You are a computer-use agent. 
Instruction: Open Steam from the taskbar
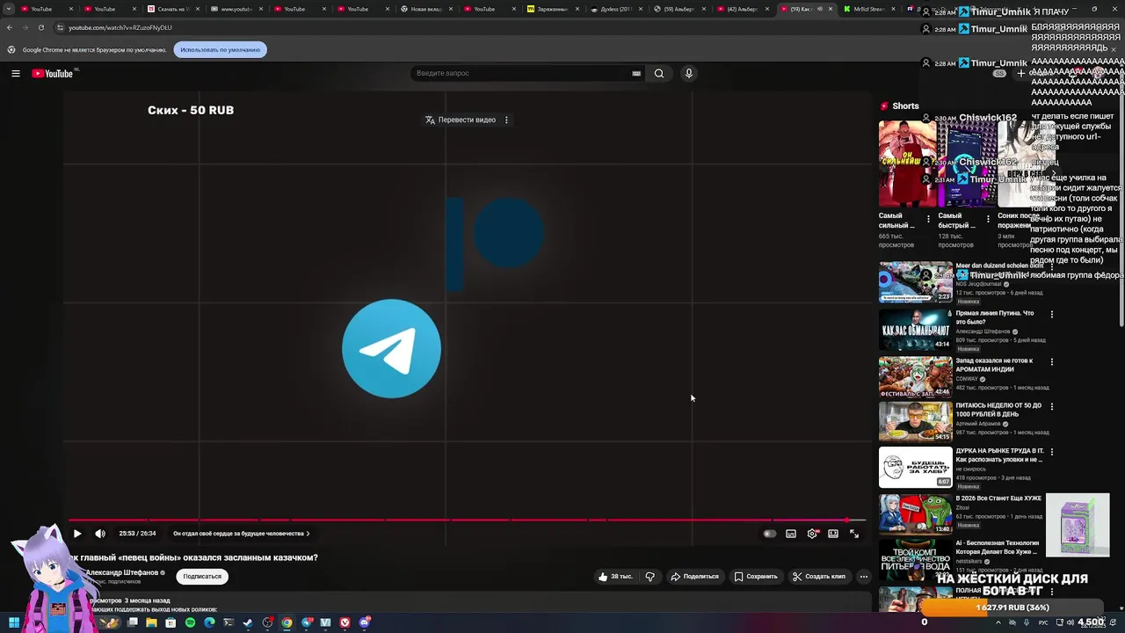click(248, 622)
